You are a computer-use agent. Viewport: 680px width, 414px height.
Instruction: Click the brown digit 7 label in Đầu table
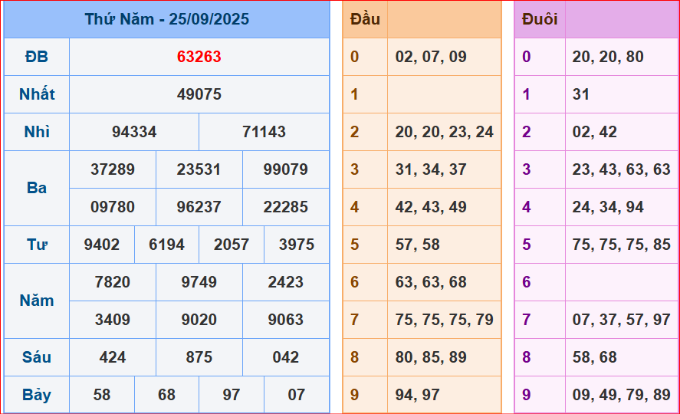[x=354, y=320]
